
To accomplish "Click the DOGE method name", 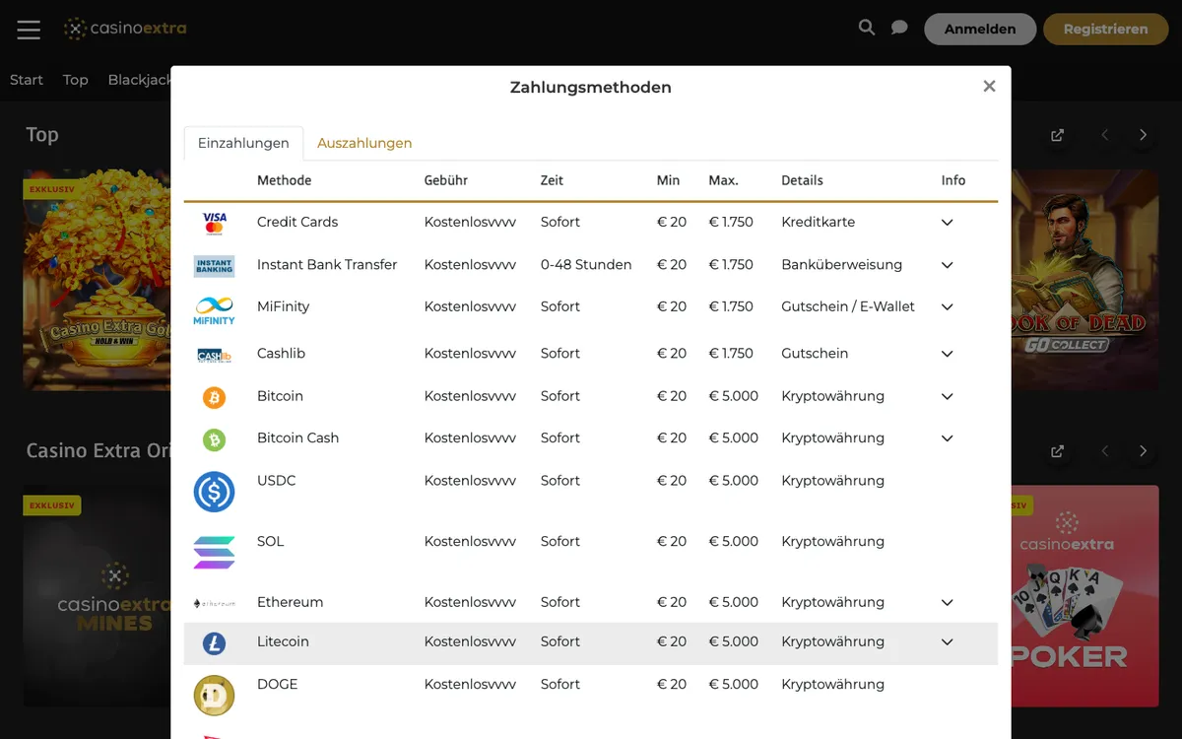I will (x=278, y=684).
